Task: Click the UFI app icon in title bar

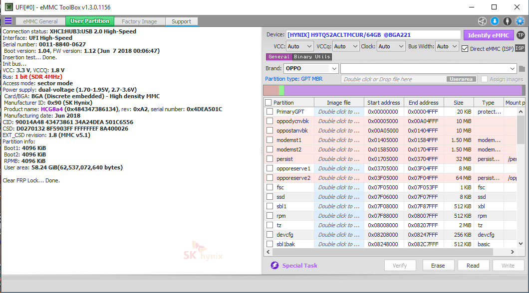Action: coord(9,7)
